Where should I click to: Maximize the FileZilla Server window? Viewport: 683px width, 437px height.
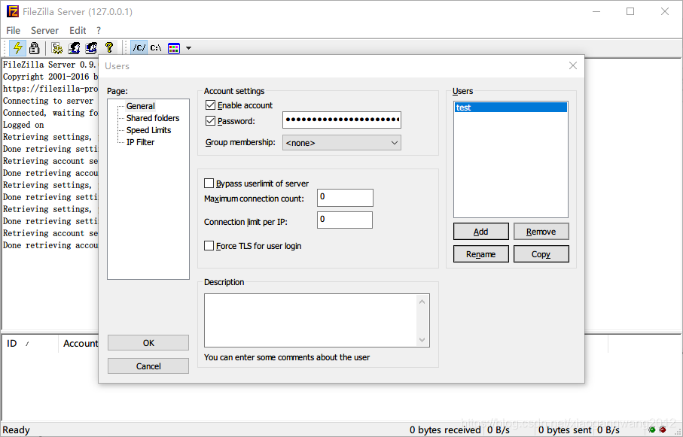tap(630, 12)
